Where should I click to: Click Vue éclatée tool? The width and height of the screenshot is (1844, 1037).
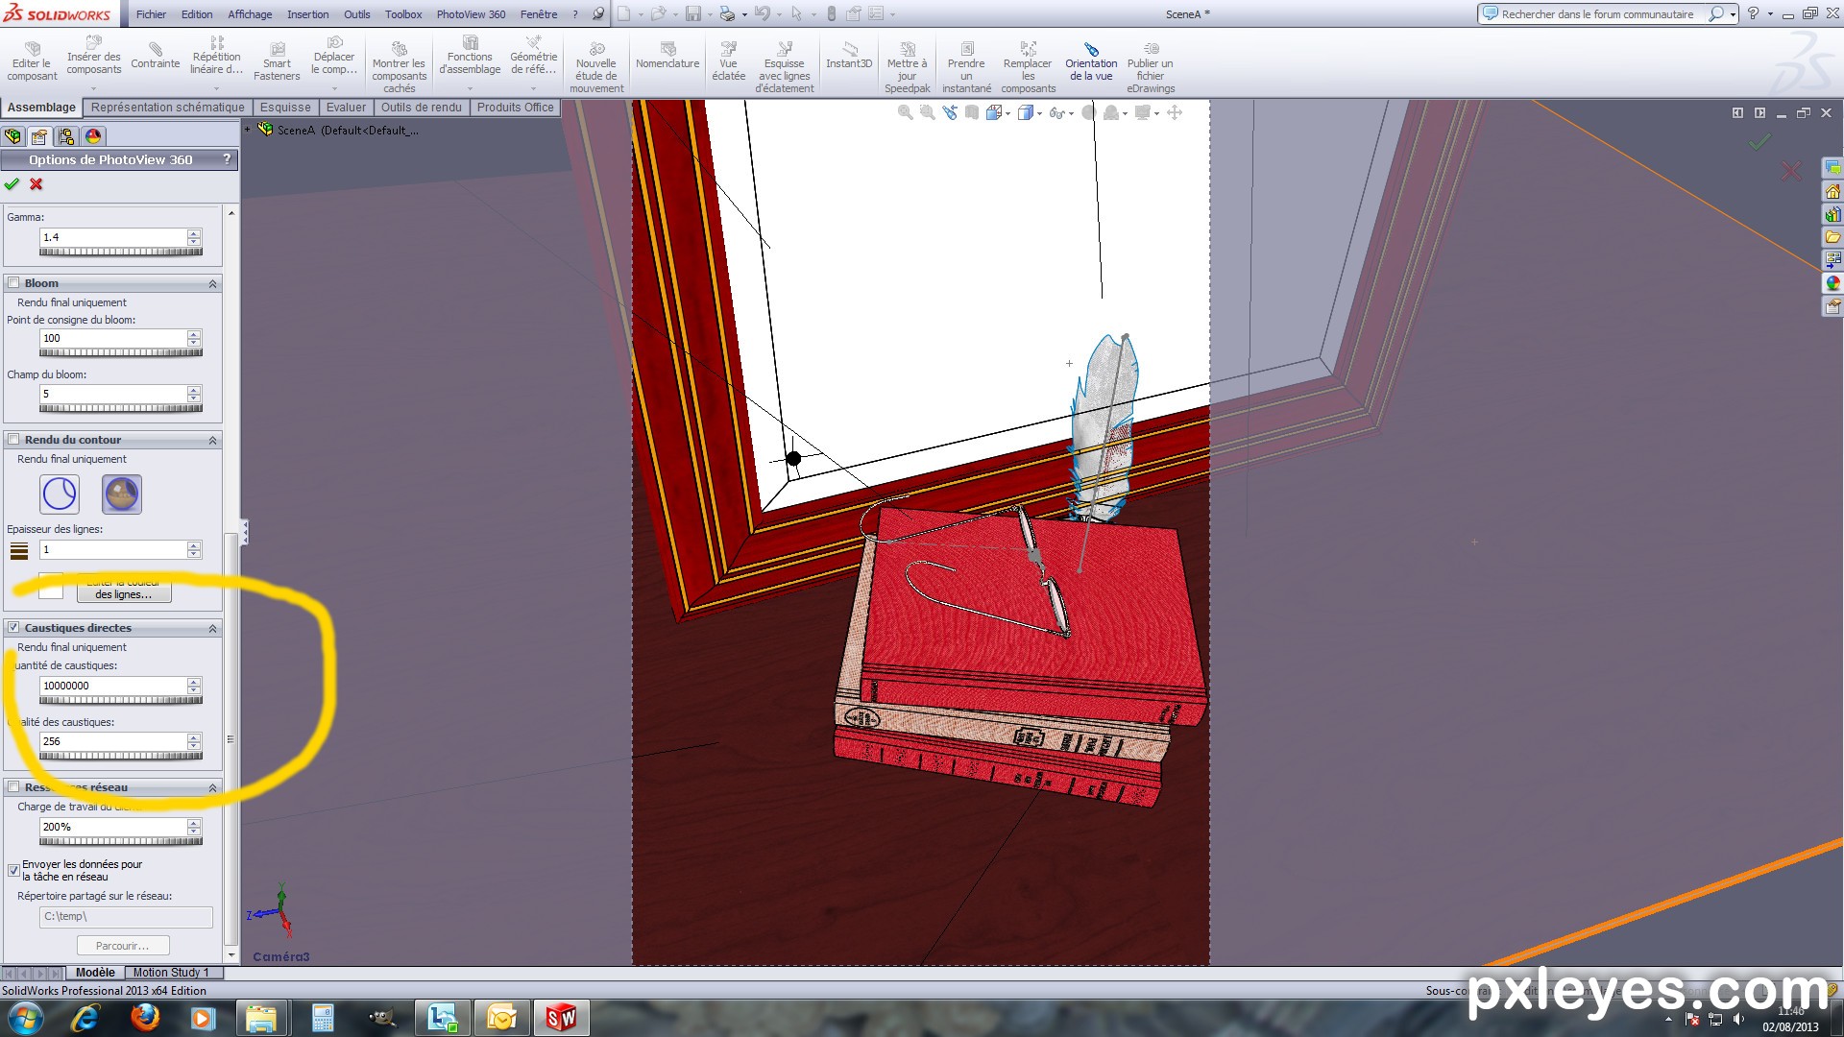[x=729, y=61]
